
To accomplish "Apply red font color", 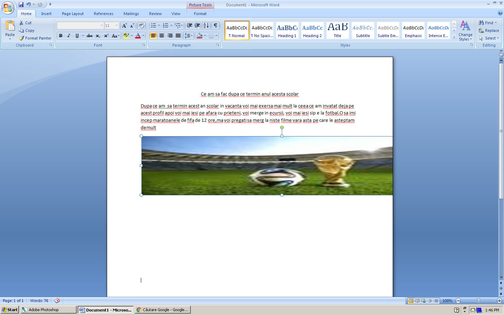I will (x=138, y=36).
